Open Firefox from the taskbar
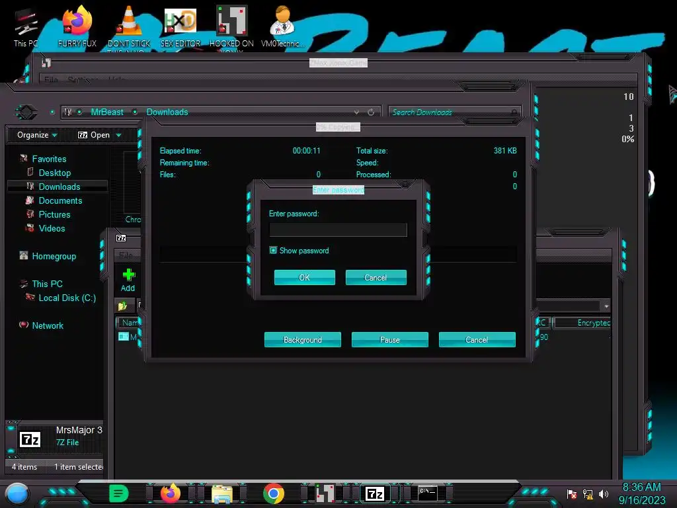Viewport: 677px width, 508px height. pos(170,493)
